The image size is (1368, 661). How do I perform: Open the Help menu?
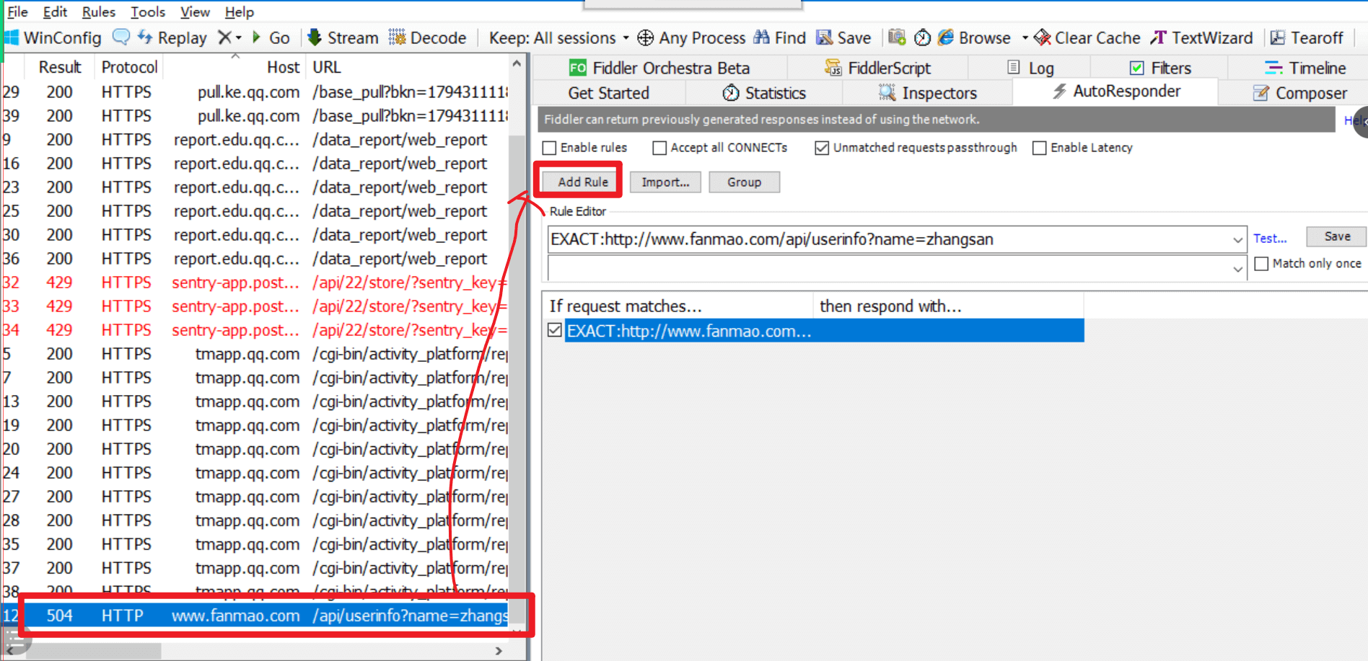pos(240,12)
